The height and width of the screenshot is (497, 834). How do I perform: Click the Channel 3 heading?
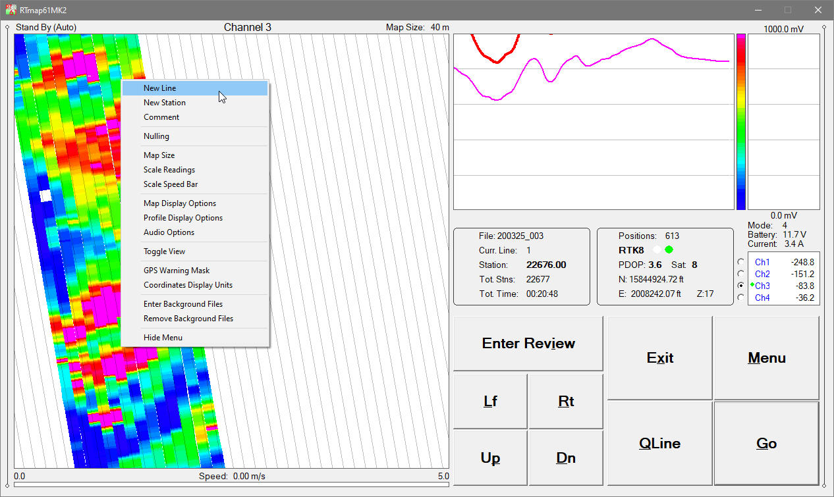[247, 27]
